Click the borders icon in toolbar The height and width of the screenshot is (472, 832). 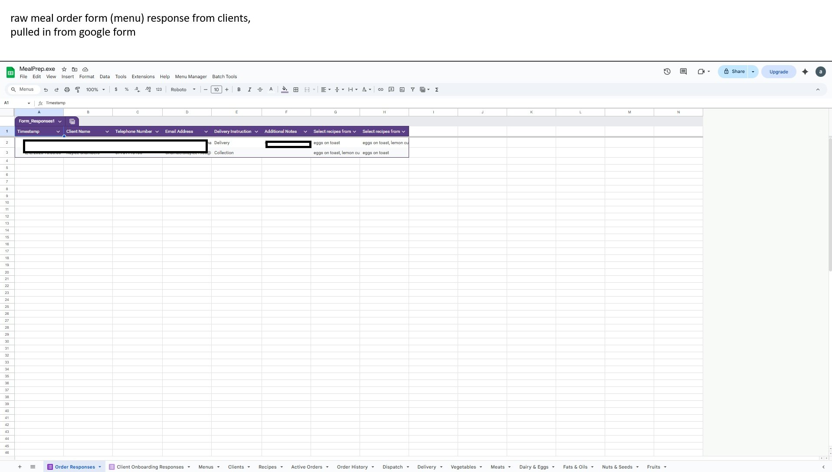(296, 89)
